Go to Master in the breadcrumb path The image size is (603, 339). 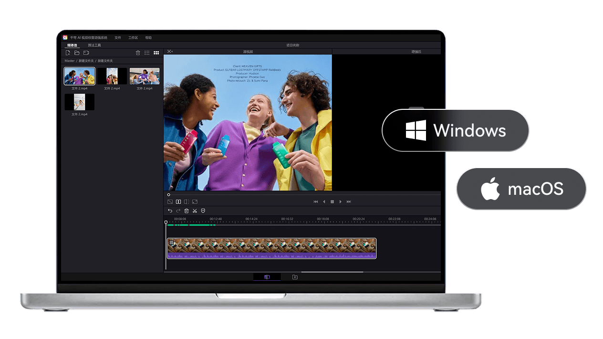coord(70,61)
